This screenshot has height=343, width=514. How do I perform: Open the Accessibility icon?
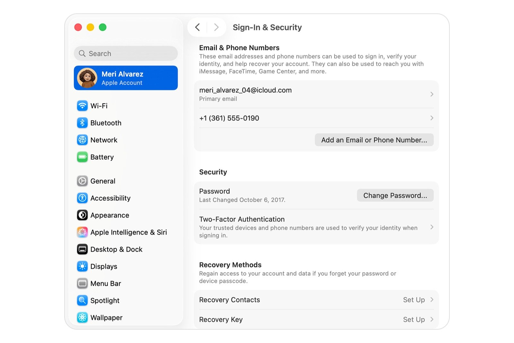coord(82,198)
